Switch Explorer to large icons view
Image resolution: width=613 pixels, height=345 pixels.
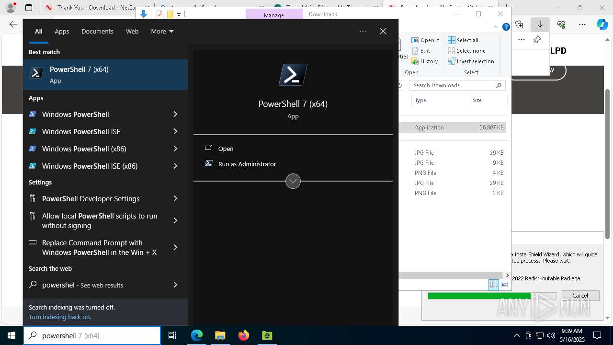click(504, 285)
